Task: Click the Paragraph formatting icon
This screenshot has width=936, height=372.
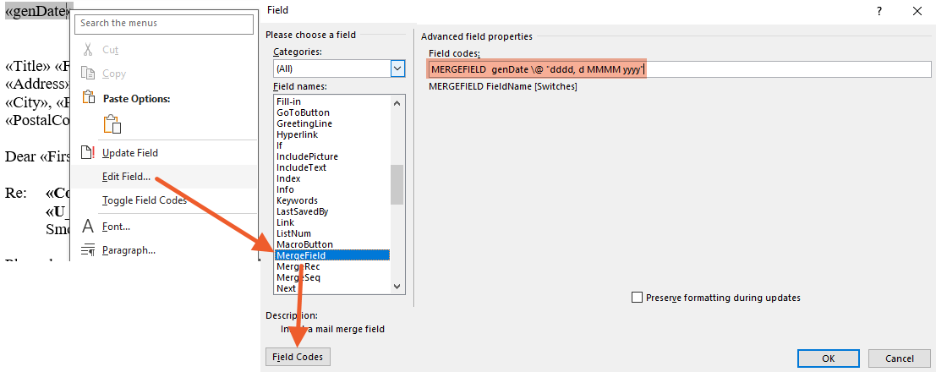Action: pos(87,250)
